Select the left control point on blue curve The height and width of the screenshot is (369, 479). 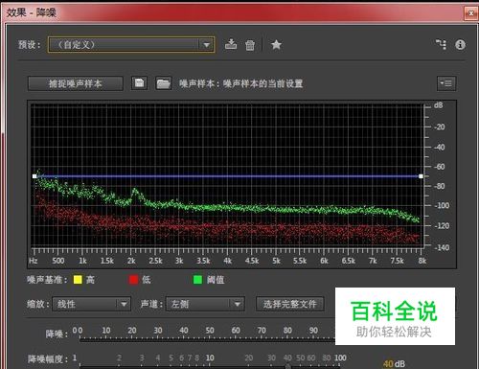pos(34,176)
